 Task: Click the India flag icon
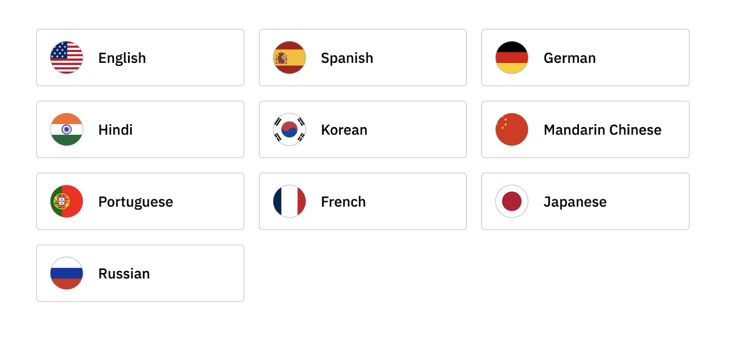coord(67,129)
